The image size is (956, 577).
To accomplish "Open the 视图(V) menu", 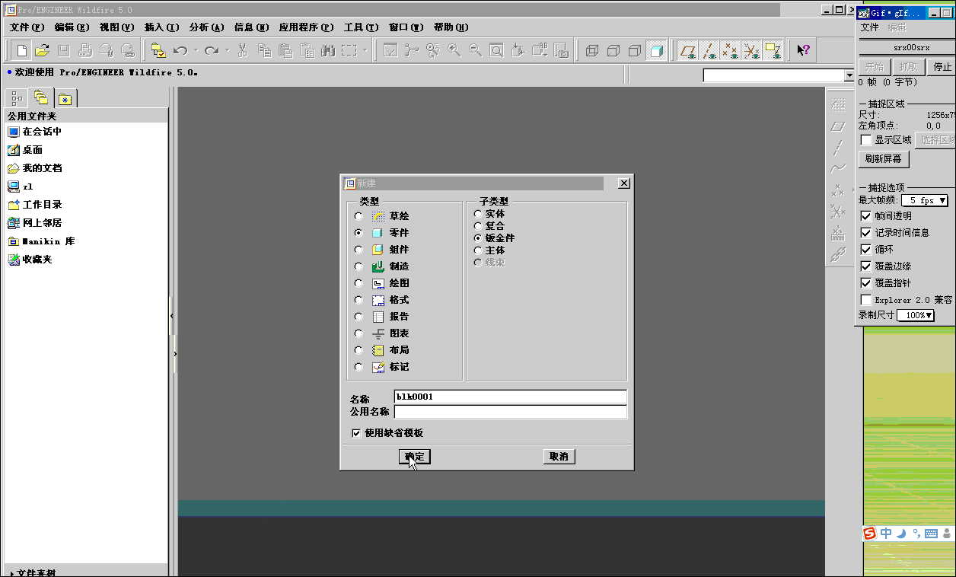I will (116, 27).
